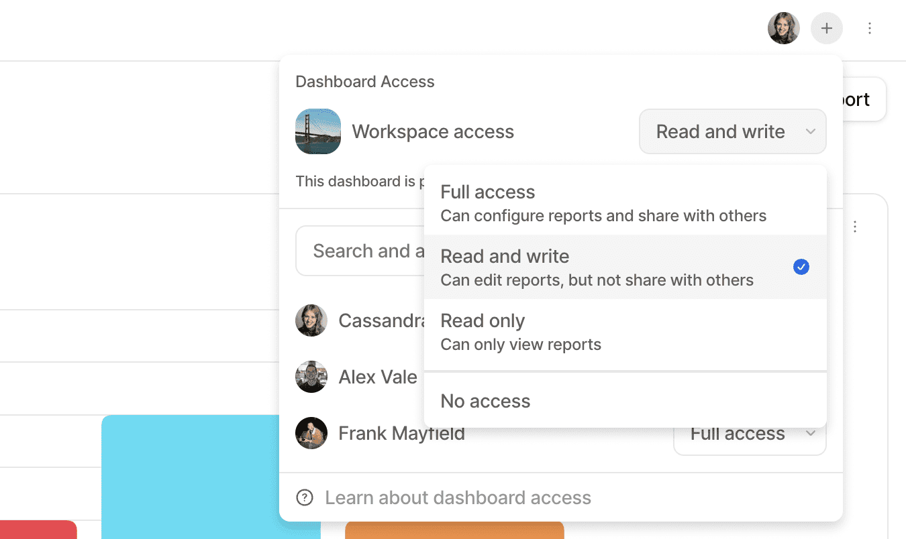Open the three-dot overflow menu top right

click(x=870, y=28)
